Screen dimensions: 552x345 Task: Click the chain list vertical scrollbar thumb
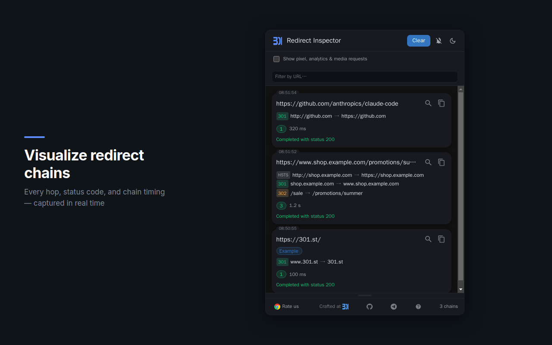click(x=461, y=186)
